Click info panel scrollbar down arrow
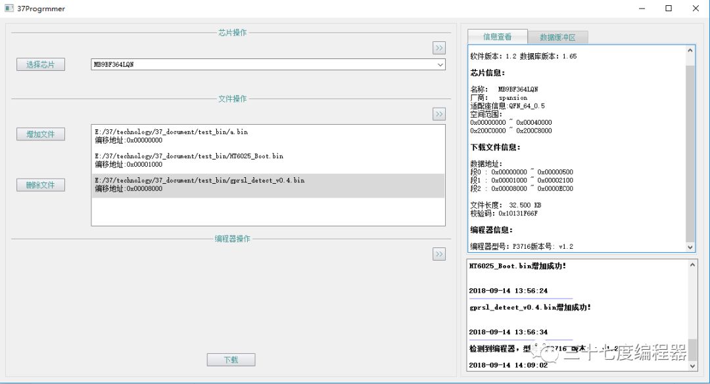 [x=690, y=247]
